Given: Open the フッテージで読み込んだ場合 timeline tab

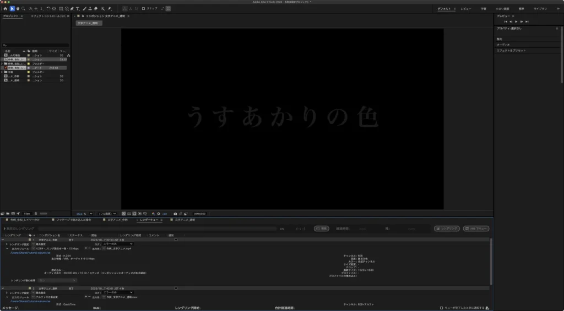Looking at the screenshot, I should (x=73, y=220).
